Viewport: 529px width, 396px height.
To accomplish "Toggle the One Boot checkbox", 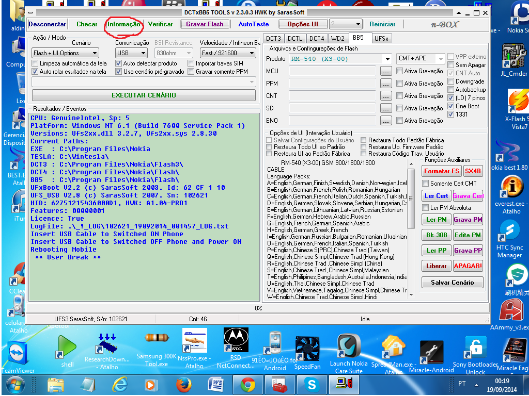I will pyautogui.click(x=450, y=106).
